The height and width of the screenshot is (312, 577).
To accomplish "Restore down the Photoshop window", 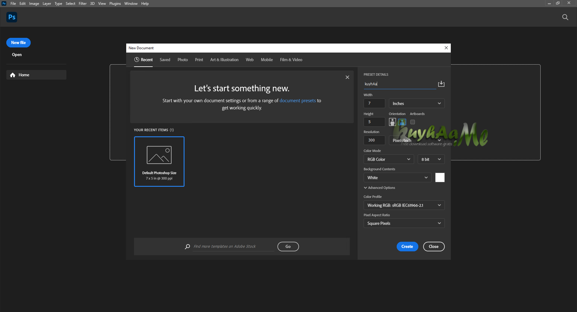I will pos(558,3).
